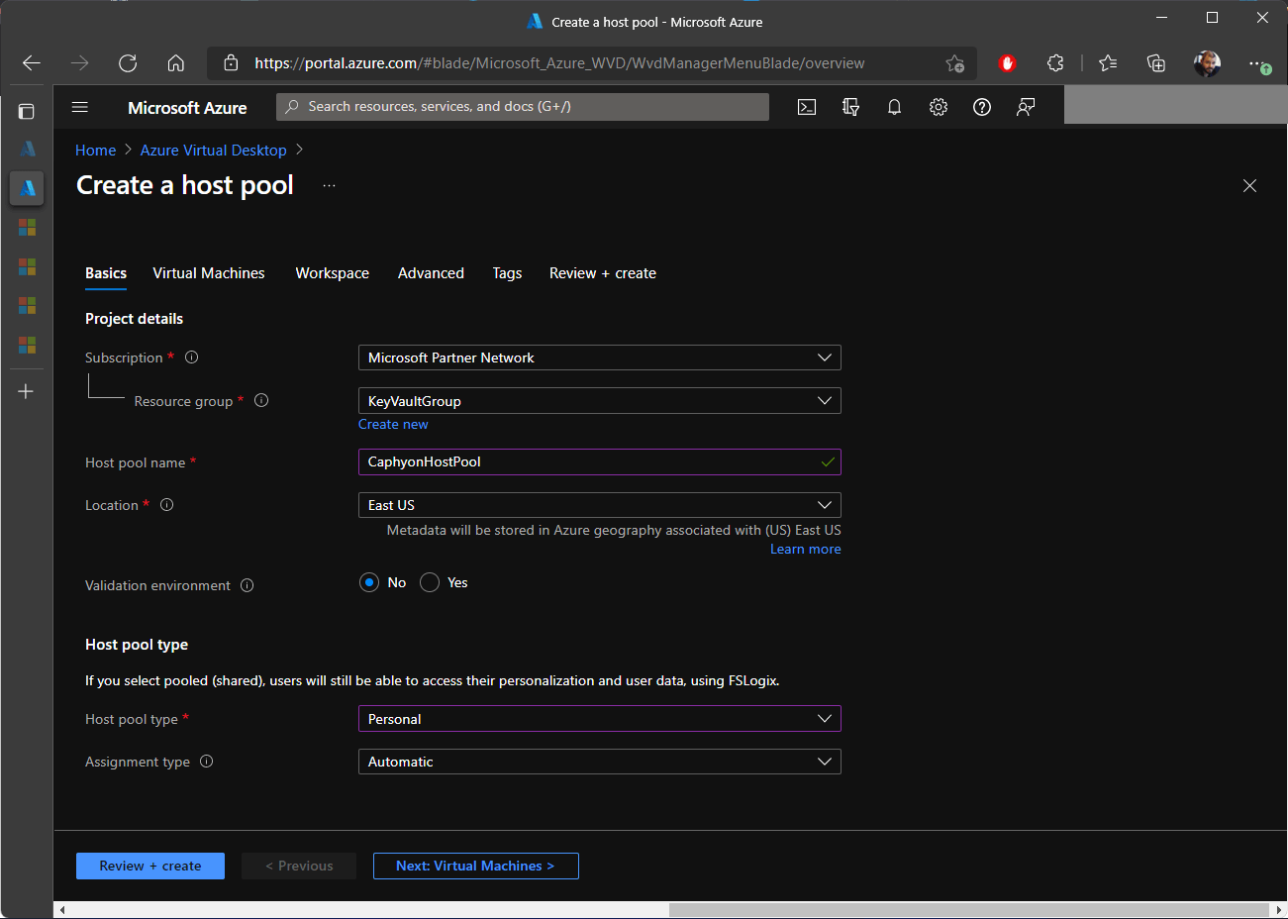
Task: Go back with the browser back arrow
Action: coord(32,63)
